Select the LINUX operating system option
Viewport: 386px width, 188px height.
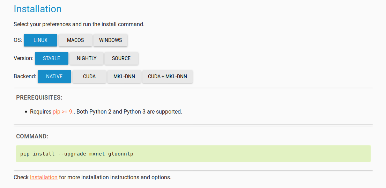pos(40,40)
